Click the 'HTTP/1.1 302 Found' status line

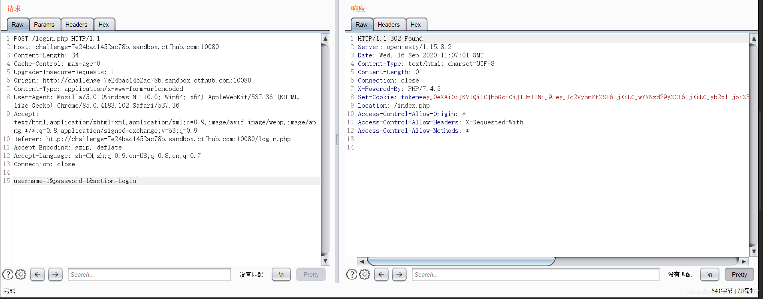click(x=390, y=39)
